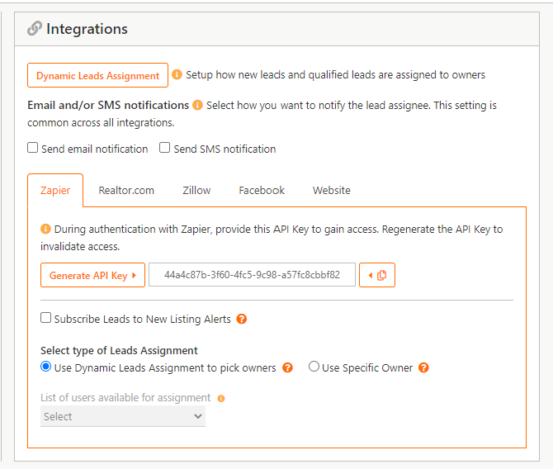This screenshot has width=553, height=469.
Task: Click info icon beside Dynamic Leads Assignment button
Action: 177,74
